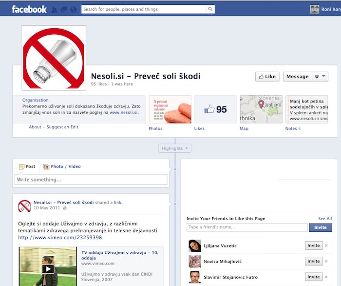Image resolution: width=341 pixels, height=286 pixels.
Task: Send a Message to the page
Action: [298, 77]
